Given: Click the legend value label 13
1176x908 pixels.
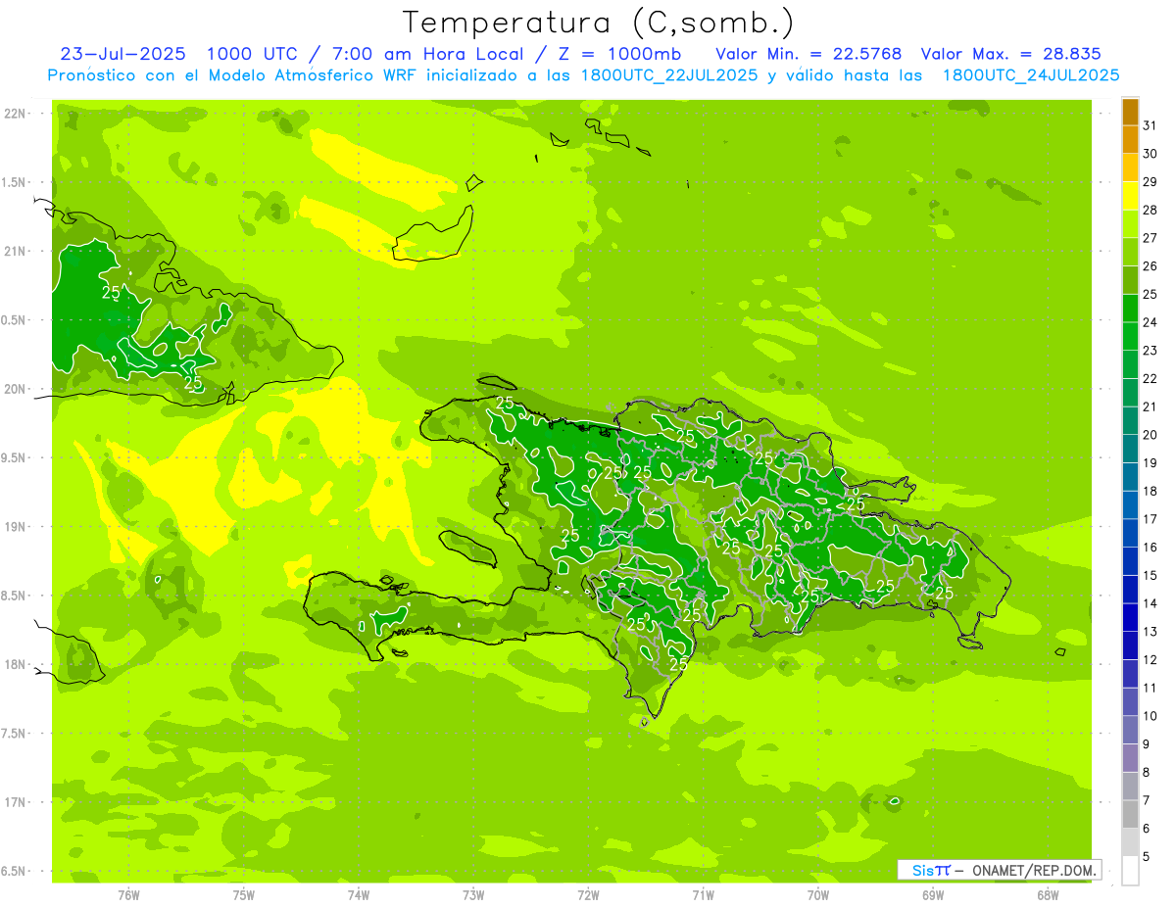Looking at the screenshot, I should coord(1151,632).
